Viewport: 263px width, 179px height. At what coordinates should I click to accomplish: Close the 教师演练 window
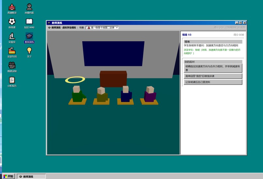pos(244,23)
